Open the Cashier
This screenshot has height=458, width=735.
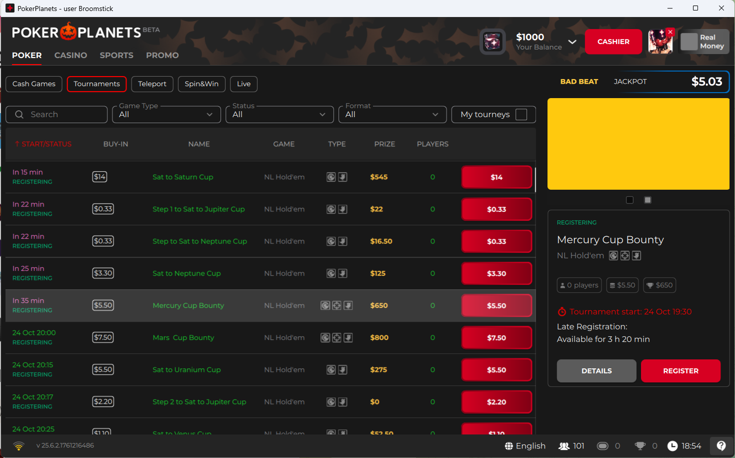tap(613, 42)
